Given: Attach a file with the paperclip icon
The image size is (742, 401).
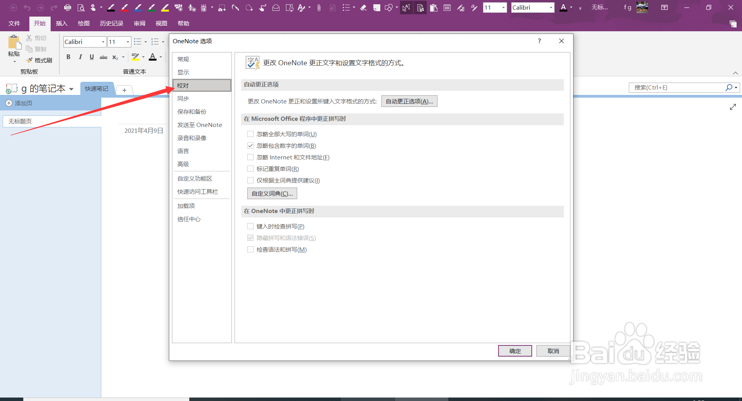Looking at the screenshot, I should pos(319,7).
